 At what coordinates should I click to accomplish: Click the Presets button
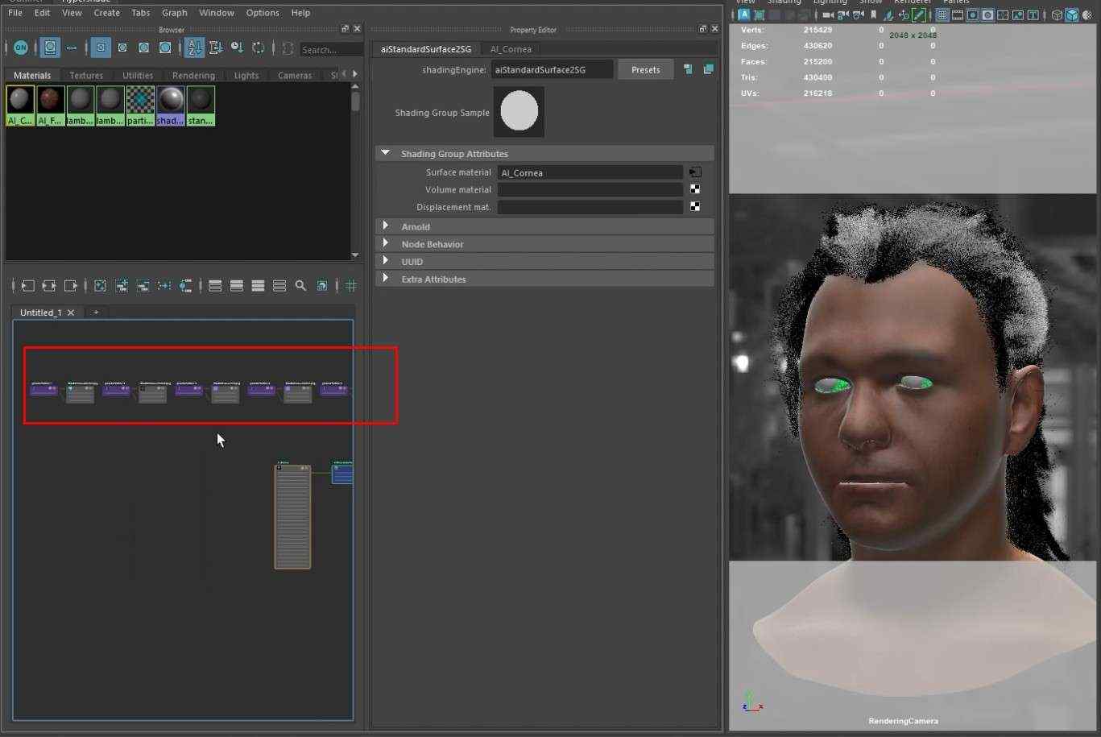646,70
